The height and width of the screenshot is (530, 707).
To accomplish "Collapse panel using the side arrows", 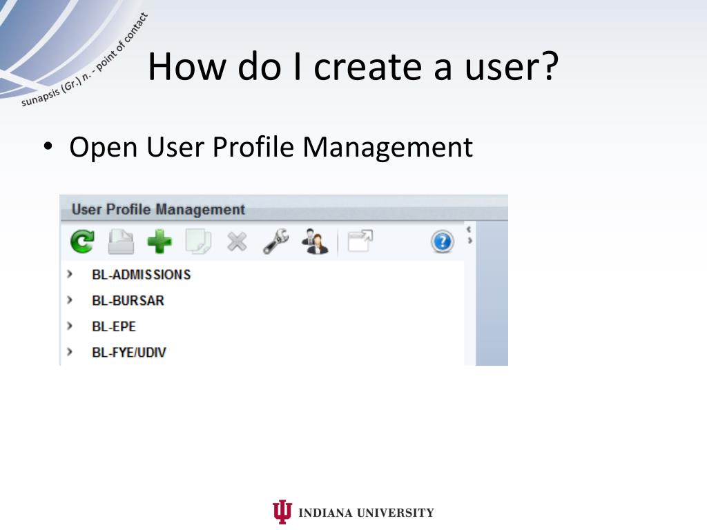I will point(469,235).
